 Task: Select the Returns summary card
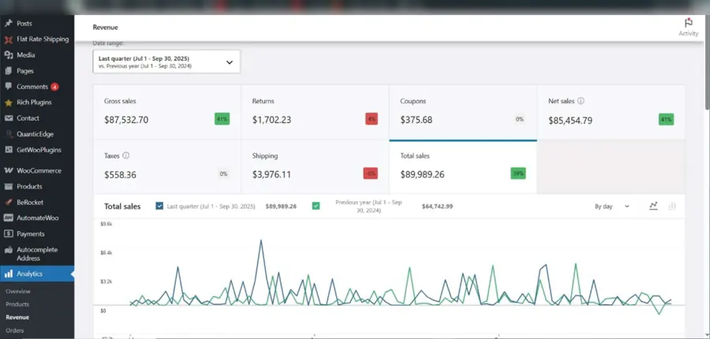[x=315, y=112]
